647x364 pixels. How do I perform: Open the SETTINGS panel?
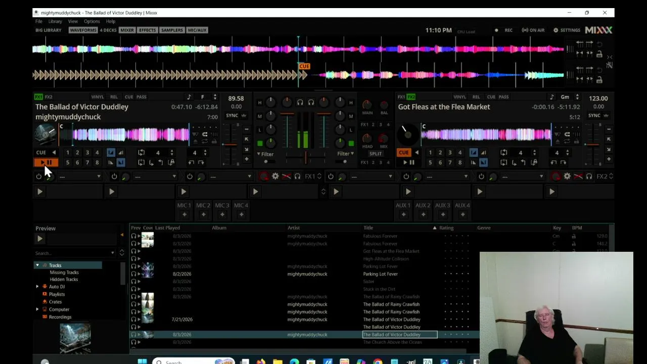click(567, 30)
